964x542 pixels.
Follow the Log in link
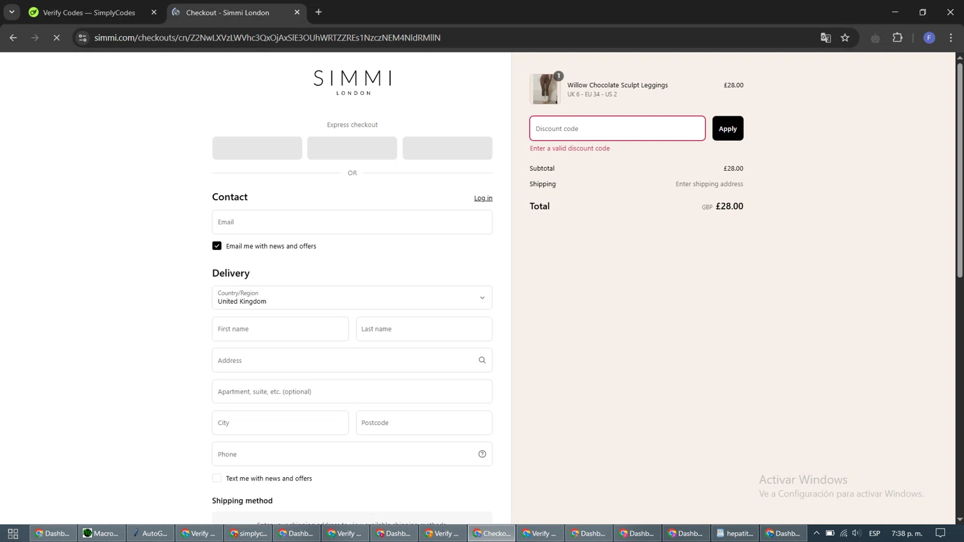[x=483, y=198]
